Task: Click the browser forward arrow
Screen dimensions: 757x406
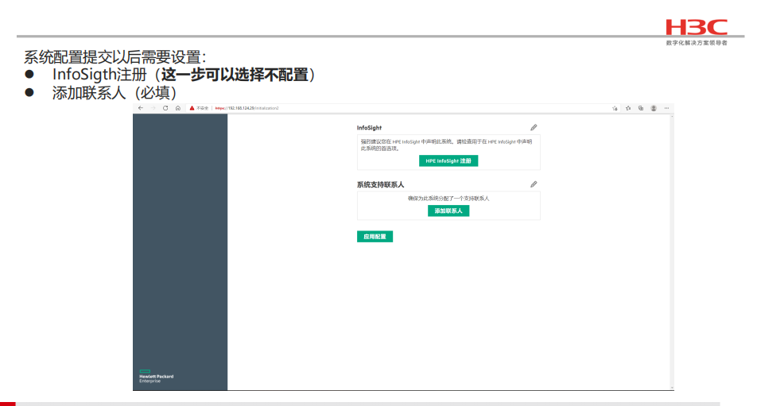Action: coord(153,108)
